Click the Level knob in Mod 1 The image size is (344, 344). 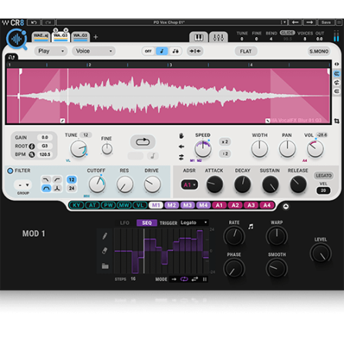coord(321,253)
